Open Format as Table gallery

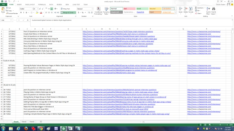pyautogui.click(x=106, y=11)
